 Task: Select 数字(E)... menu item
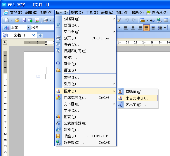pyautogui.click(x=86, y=77)
